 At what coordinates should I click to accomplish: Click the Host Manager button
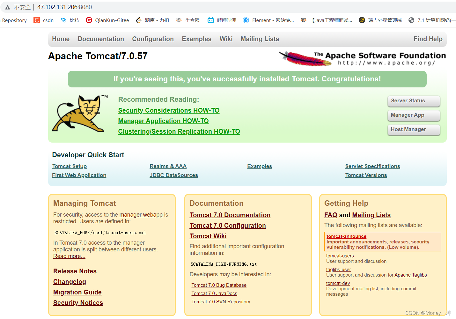click(x=414, y=130)
